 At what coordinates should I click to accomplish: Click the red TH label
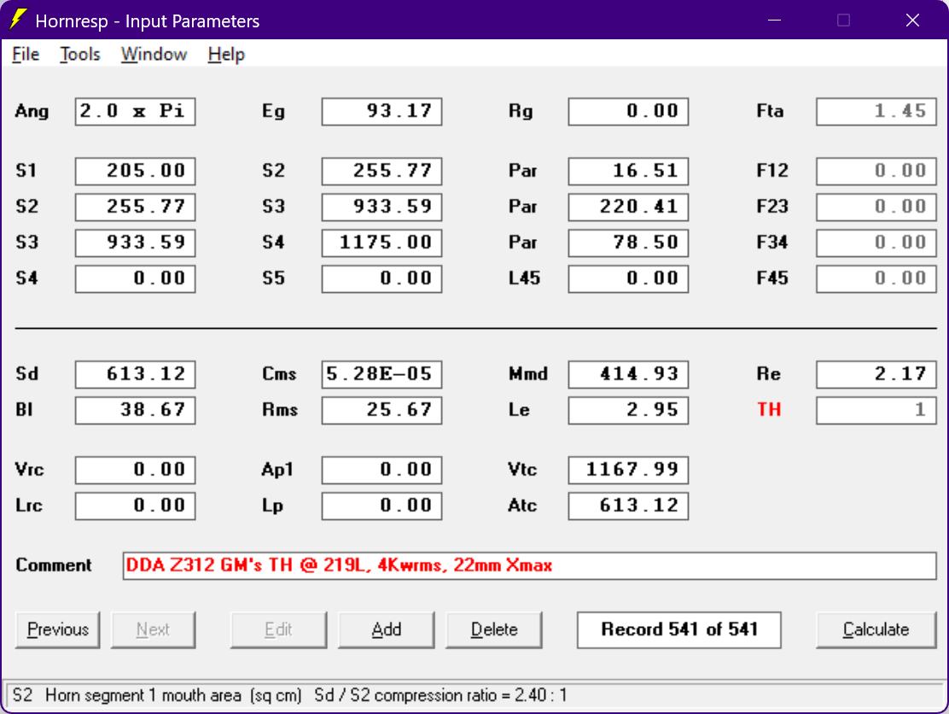point(769,410)
